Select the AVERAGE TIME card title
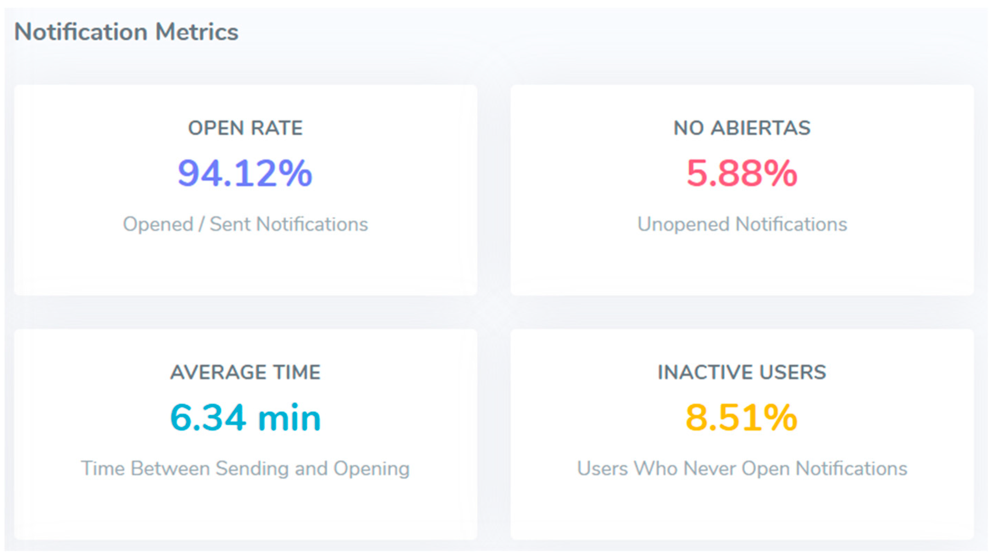This screenshot has height=556, width=992. coord(245,372)
